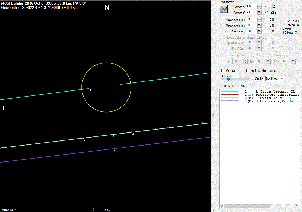Viewport: 302px width, 212px height.
Task: Increase Center X with up arrow
Action: (x=259, y=5)
